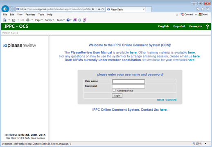Open browser settings gear at the top right
The image size is (212, 147).
click(207, 9)
